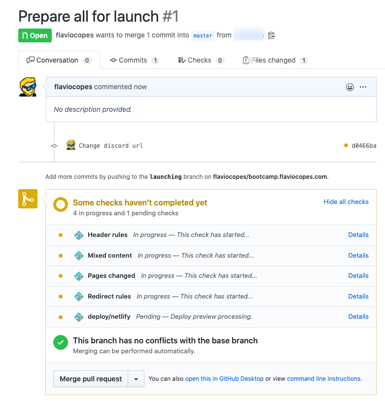Click the master base branch label
This screenshot has height=401, width=385.
click(203, 35)
